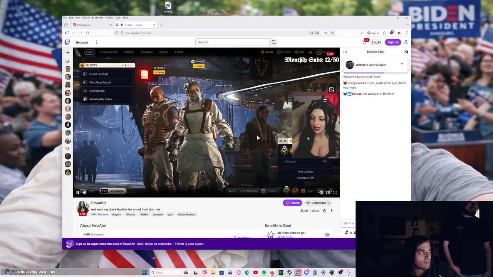
Task: Click the Twitch logo home icon
Action: 67,42
